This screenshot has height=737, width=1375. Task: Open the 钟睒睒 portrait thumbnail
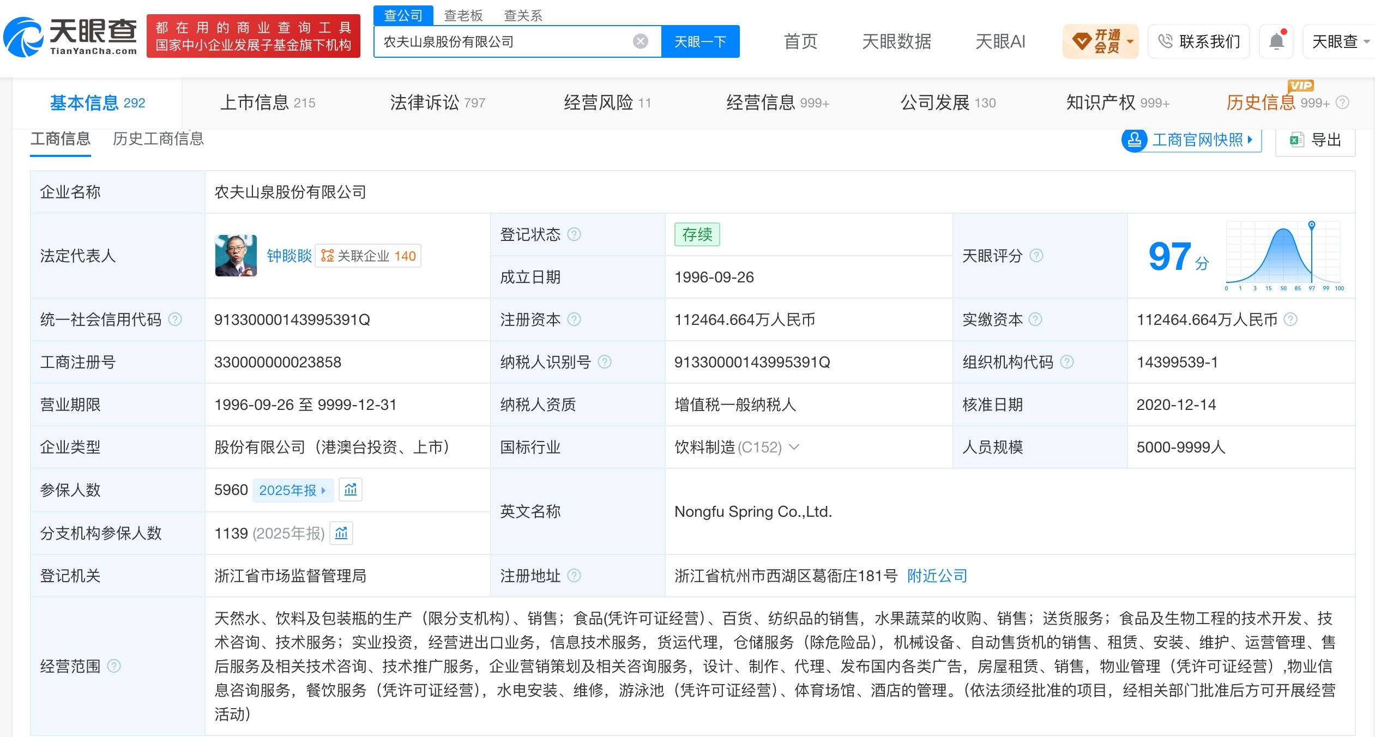coord(236,256)
